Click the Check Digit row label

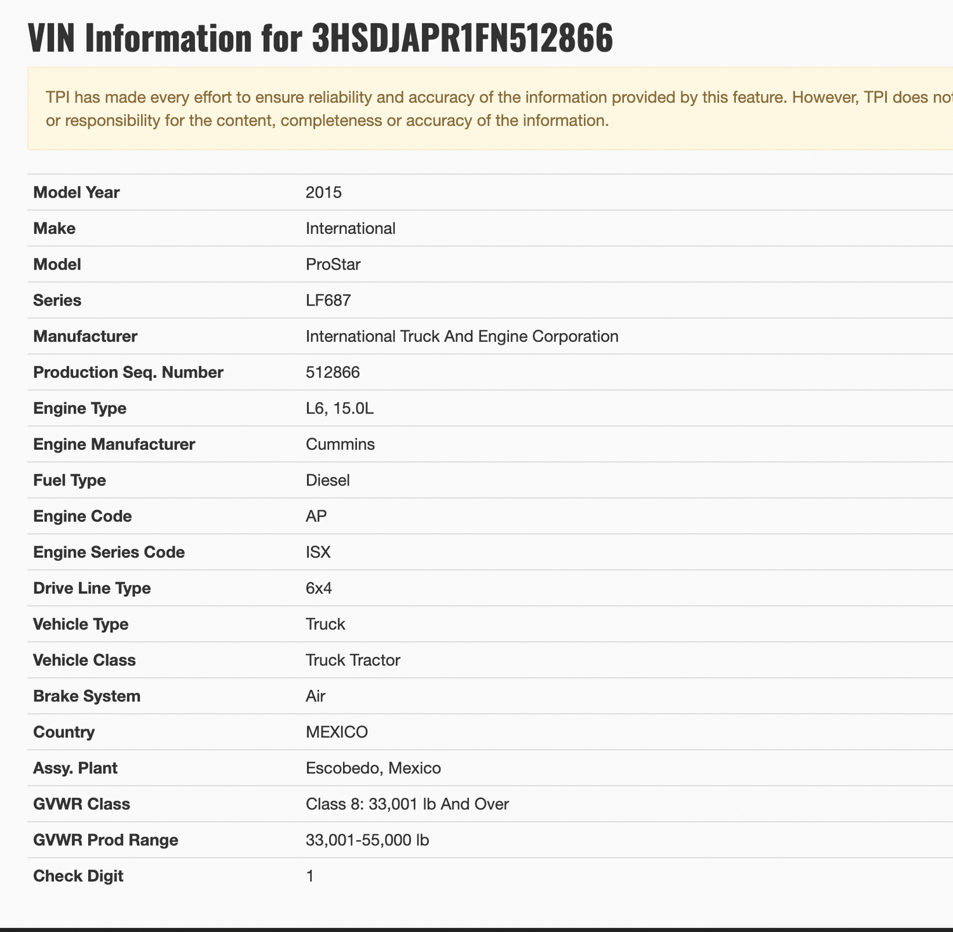click(x=78, y=877)
